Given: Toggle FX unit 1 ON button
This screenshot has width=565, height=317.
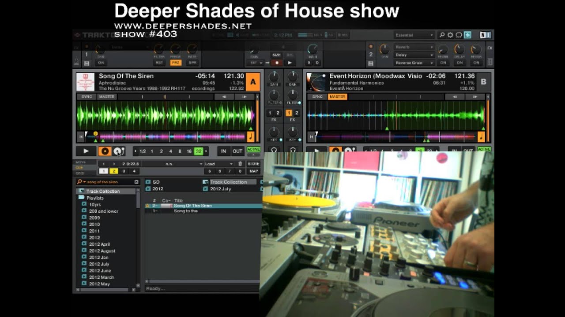Looking at the screenshot, I should click(x=101, y=63).
